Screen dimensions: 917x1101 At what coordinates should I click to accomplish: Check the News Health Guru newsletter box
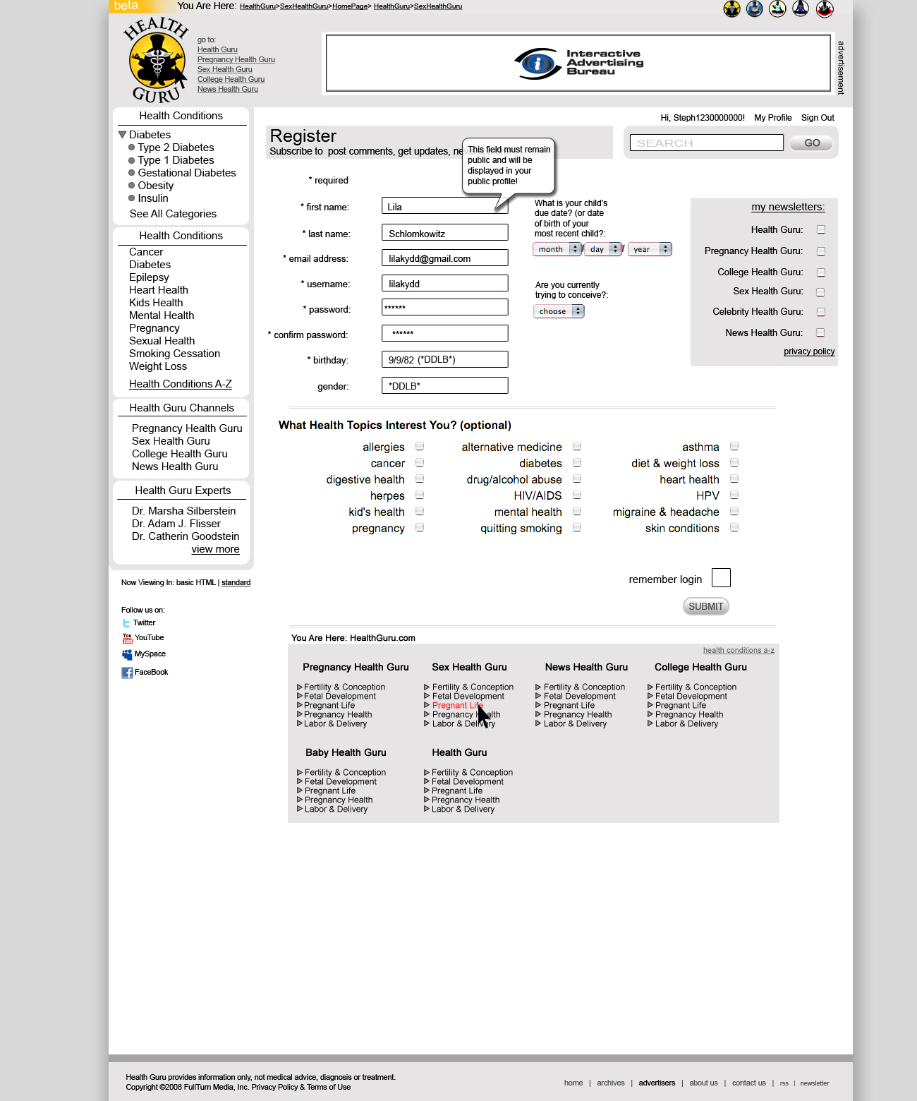(x=820, y=332)
